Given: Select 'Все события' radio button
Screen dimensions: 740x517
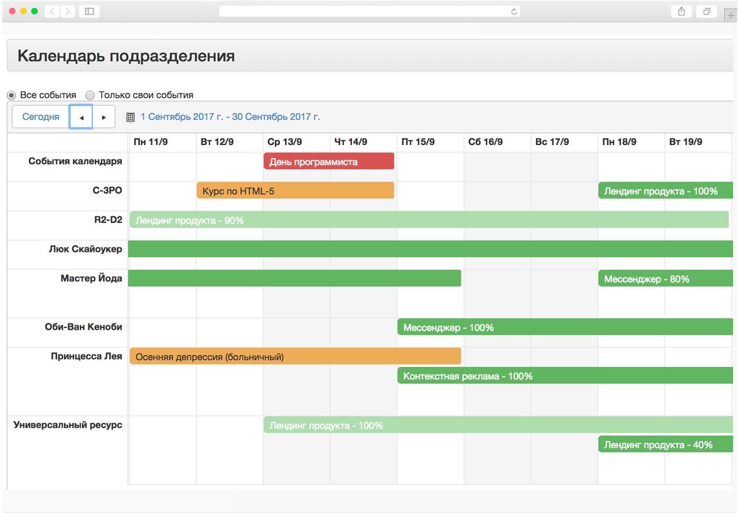Looking at the screenshot, I should point(11,95).
